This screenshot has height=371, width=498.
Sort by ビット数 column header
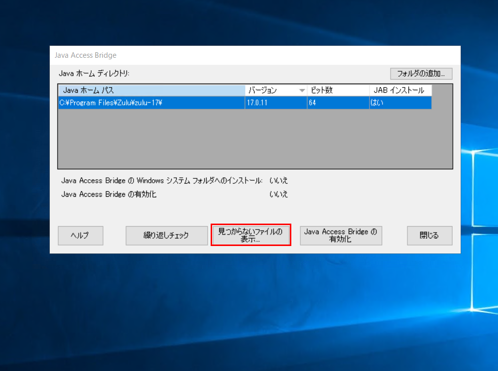(338, 90)
